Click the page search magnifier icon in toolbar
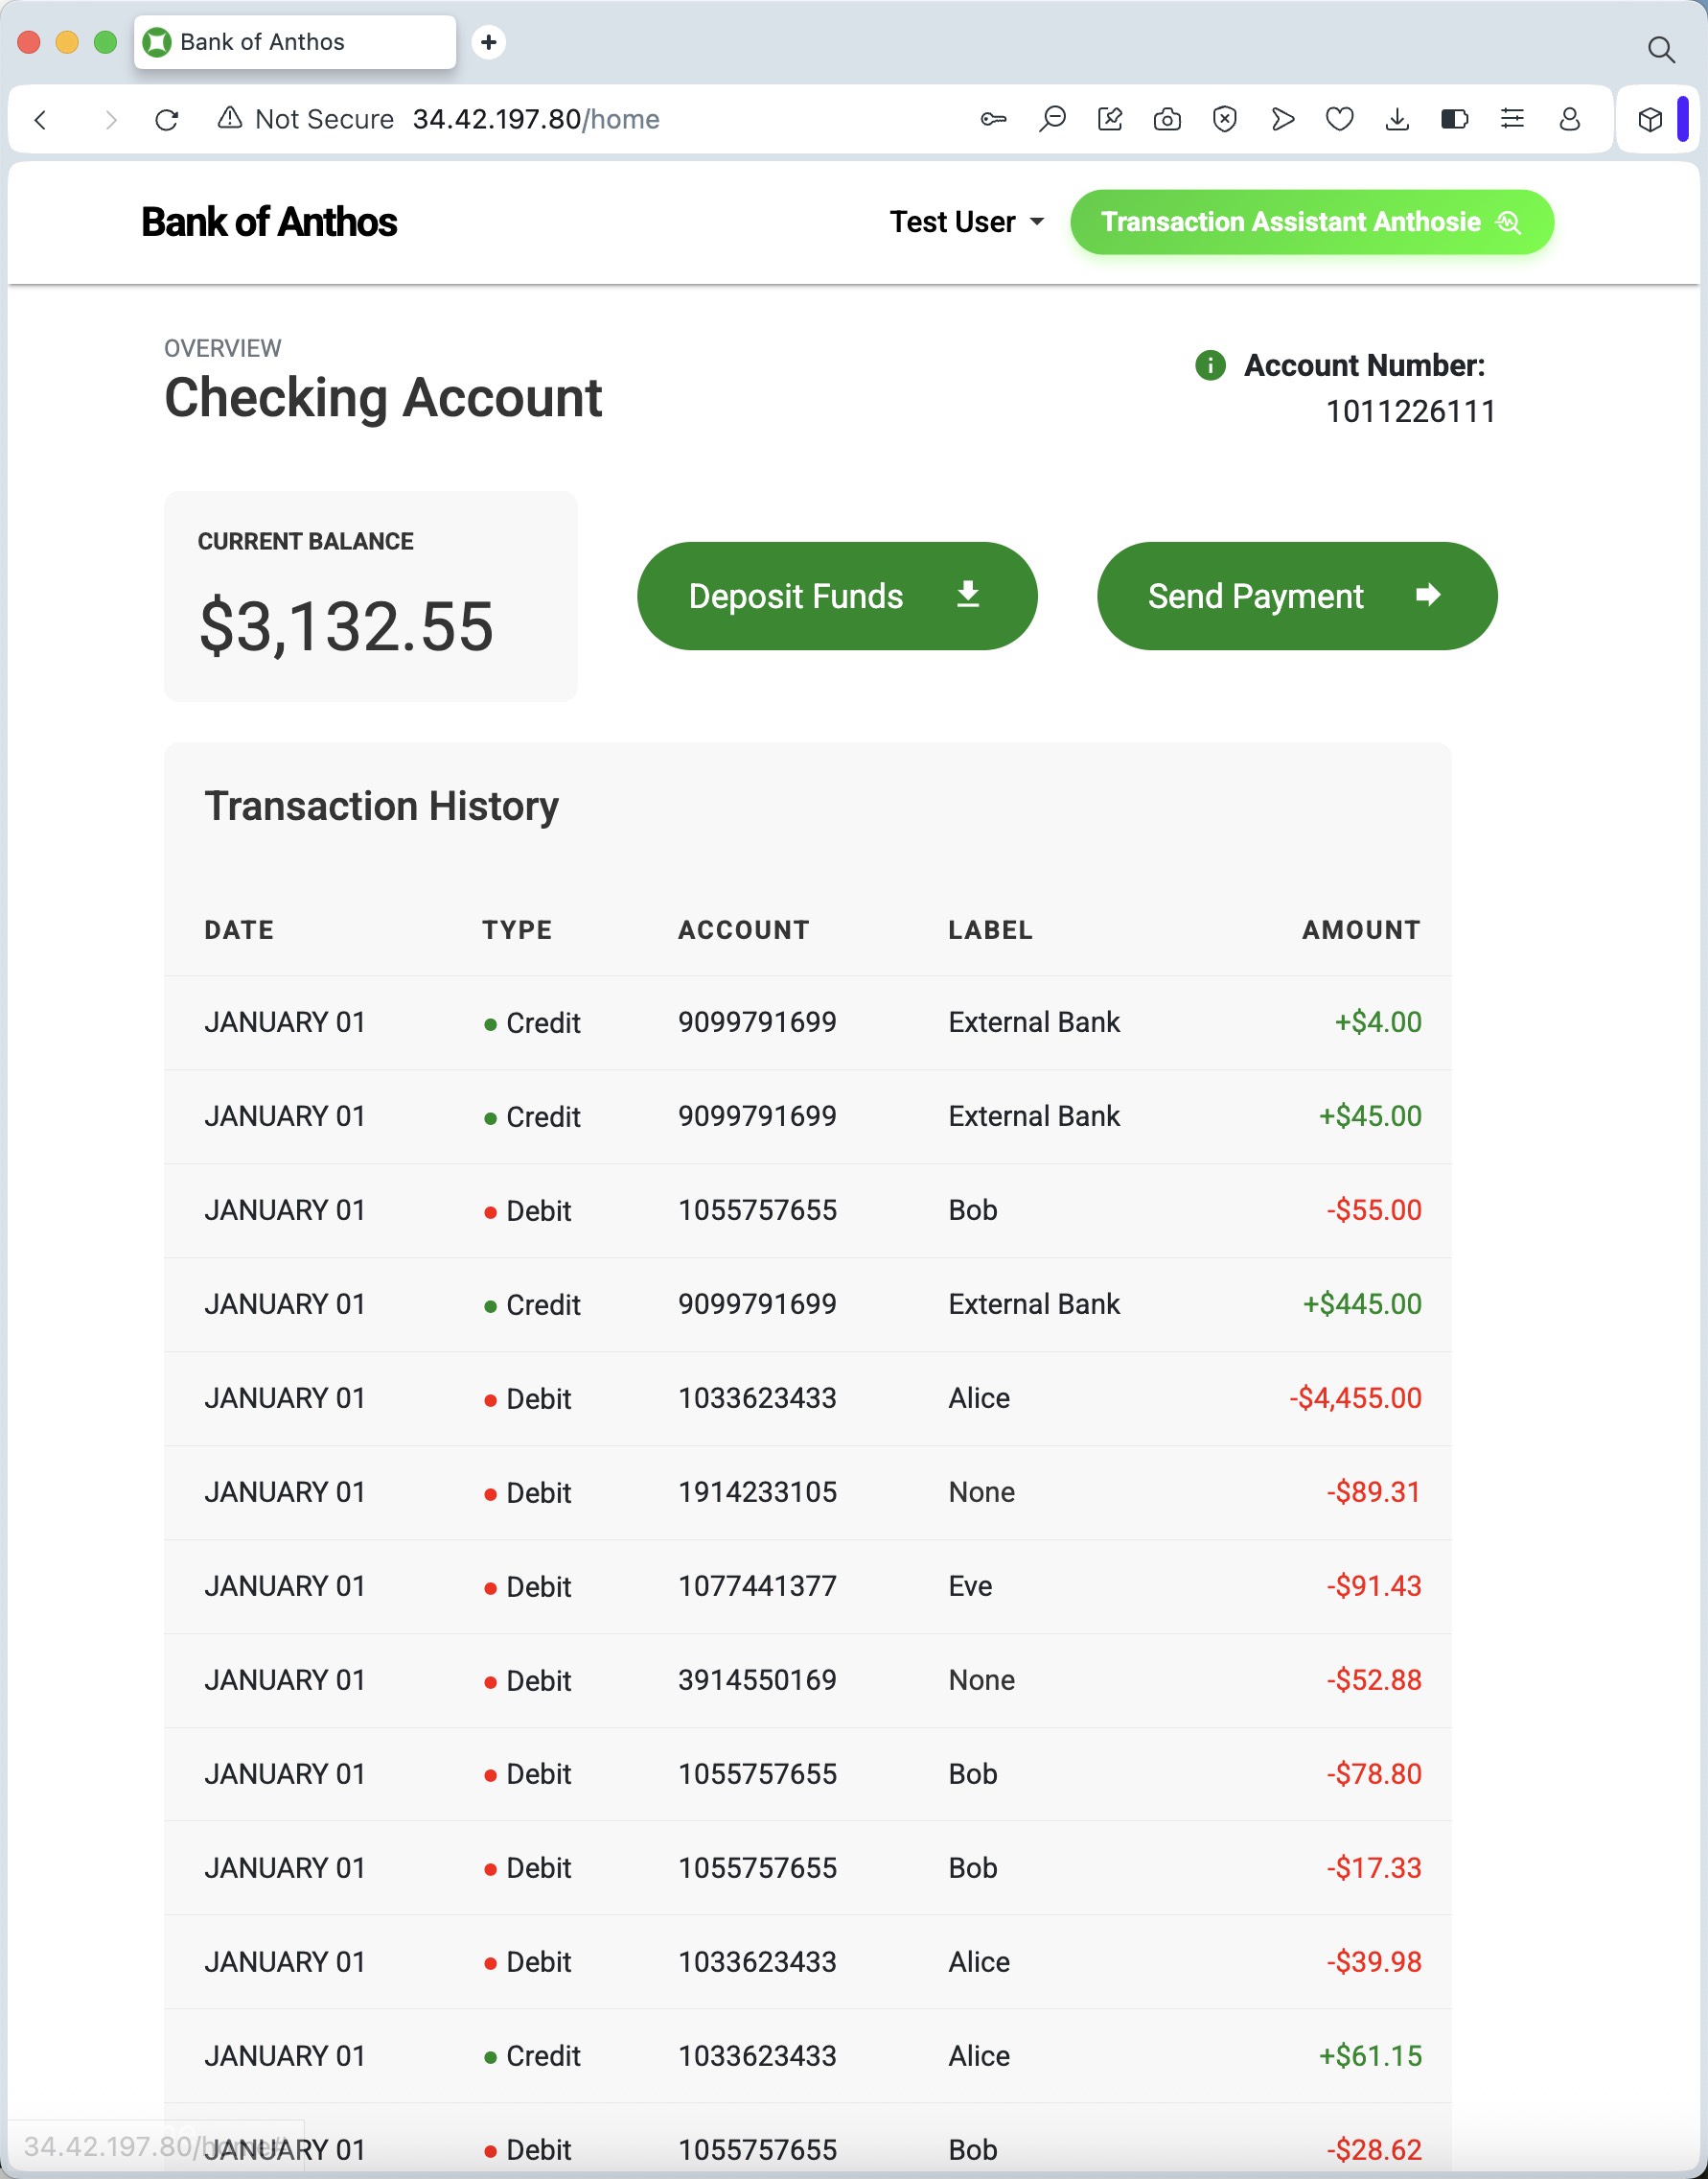 (1052, 119)
